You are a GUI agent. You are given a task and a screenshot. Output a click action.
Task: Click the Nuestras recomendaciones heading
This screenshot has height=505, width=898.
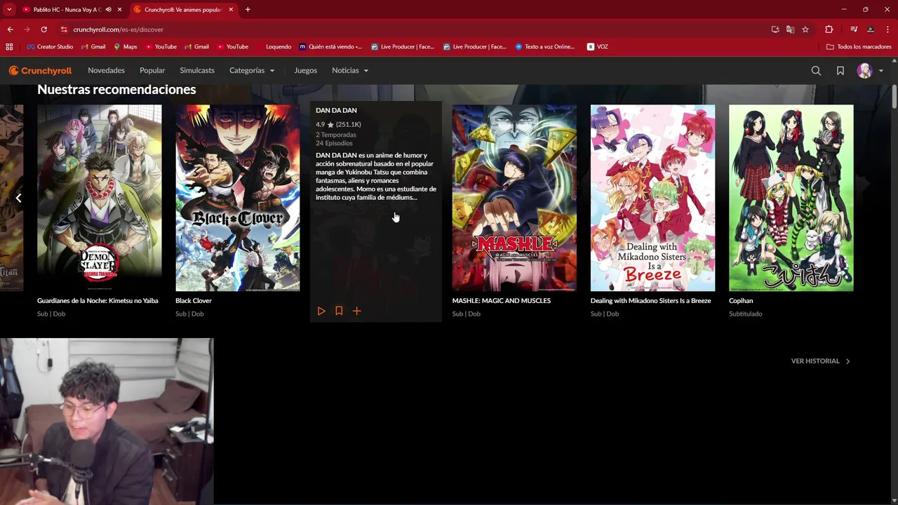click(116, 89)
